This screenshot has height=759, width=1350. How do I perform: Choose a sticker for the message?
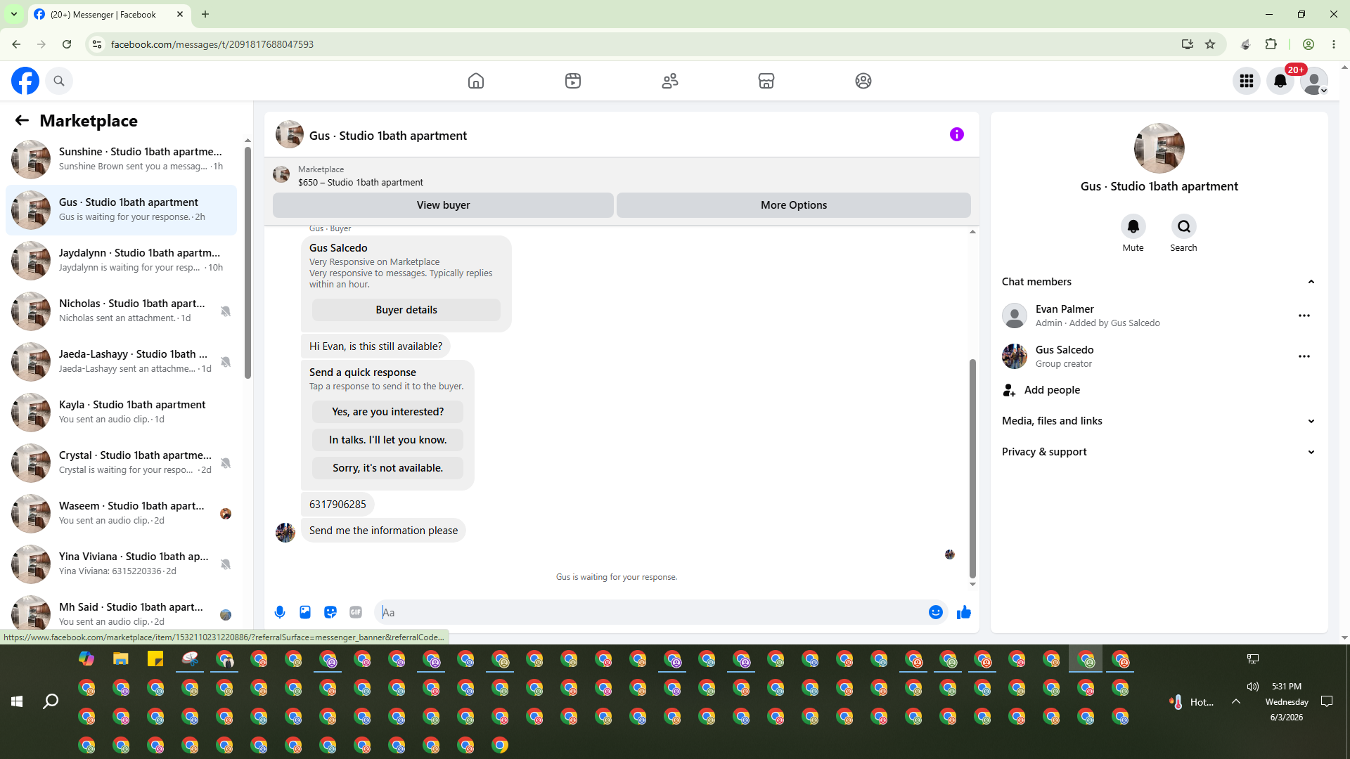[x=330, y=612]
